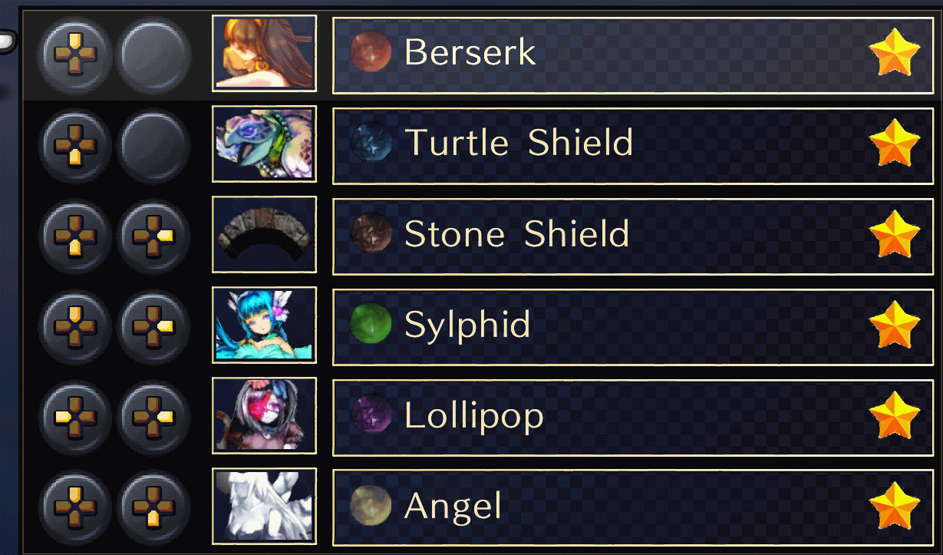Toggle the favorite star for Berserk

coord(894,53)
